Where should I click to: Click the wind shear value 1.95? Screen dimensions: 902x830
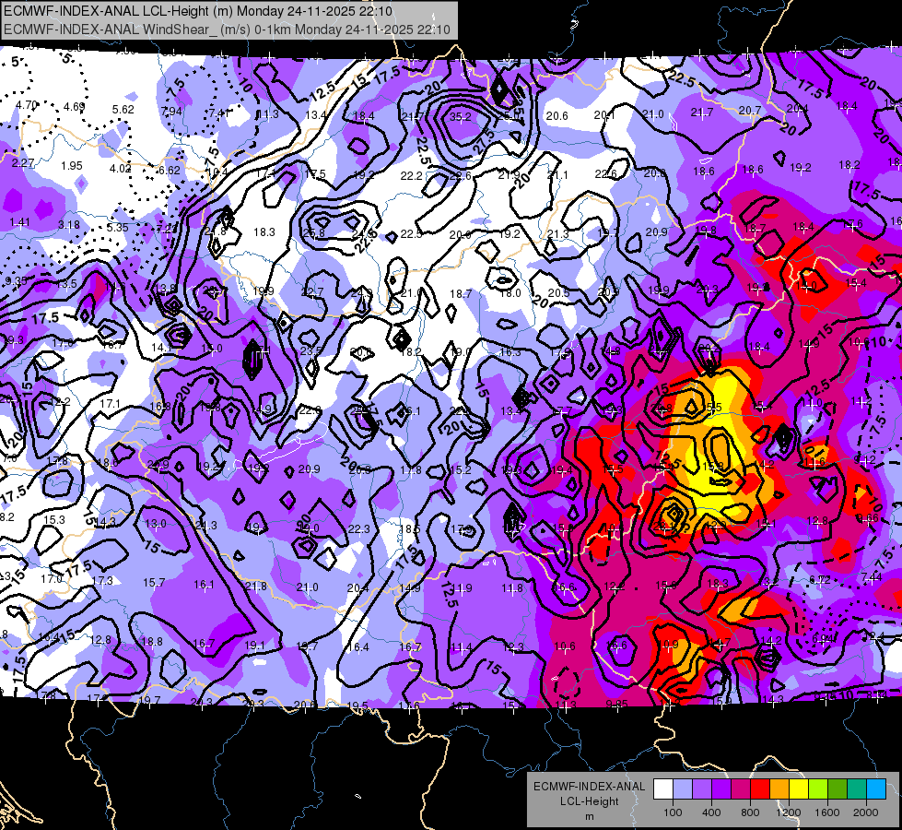click(72, 165)
